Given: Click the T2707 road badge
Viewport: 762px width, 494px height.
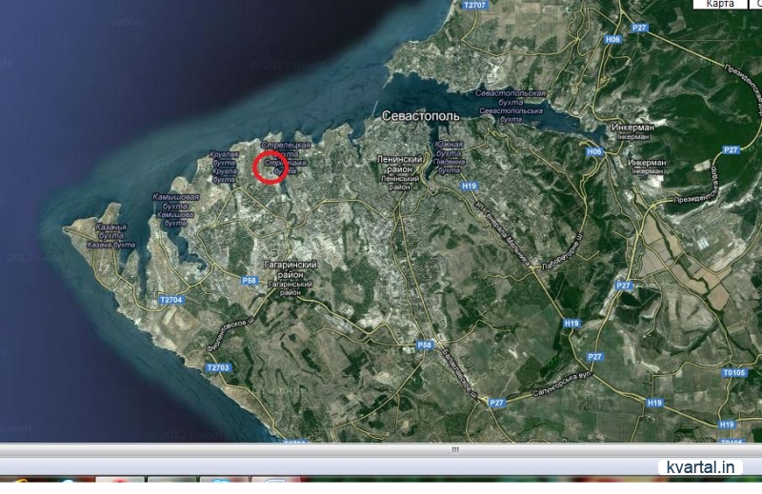Looking at the screenshot, I should pos(473,6).
